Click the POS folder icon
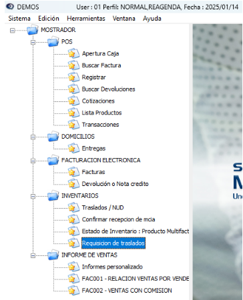243x300 pixels. 53,41
